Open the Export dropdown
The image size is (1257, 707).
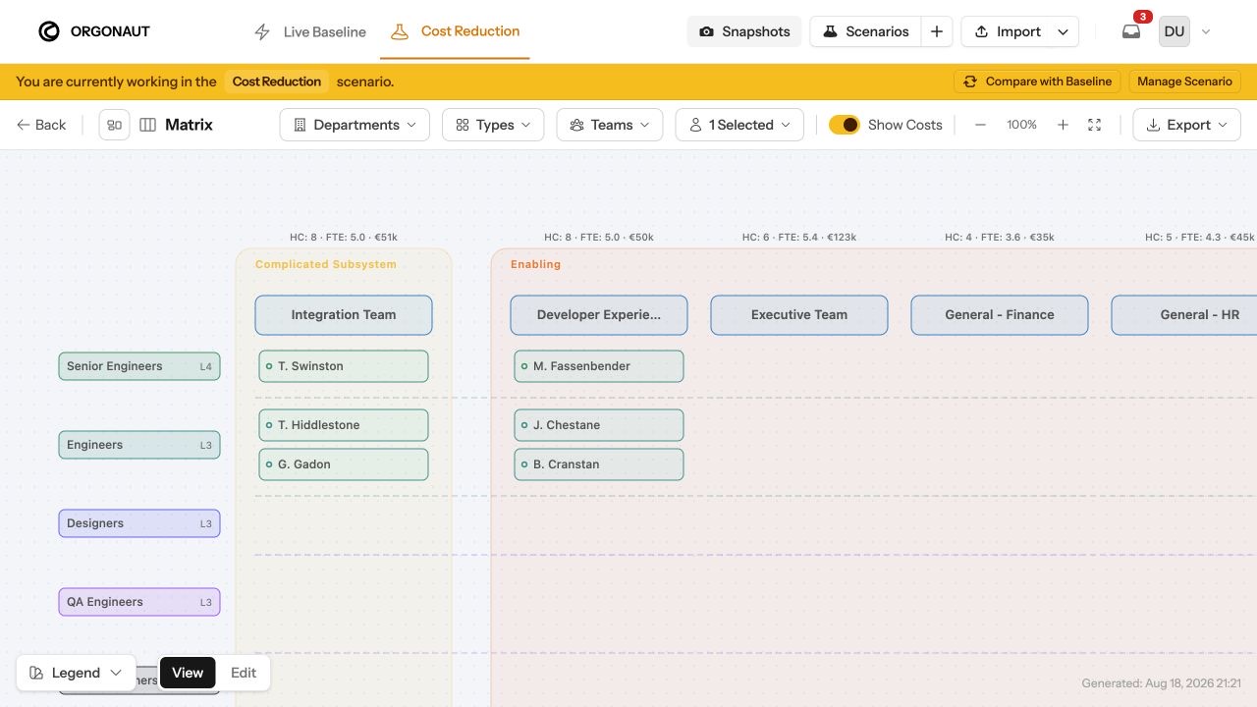(1187, 125)
